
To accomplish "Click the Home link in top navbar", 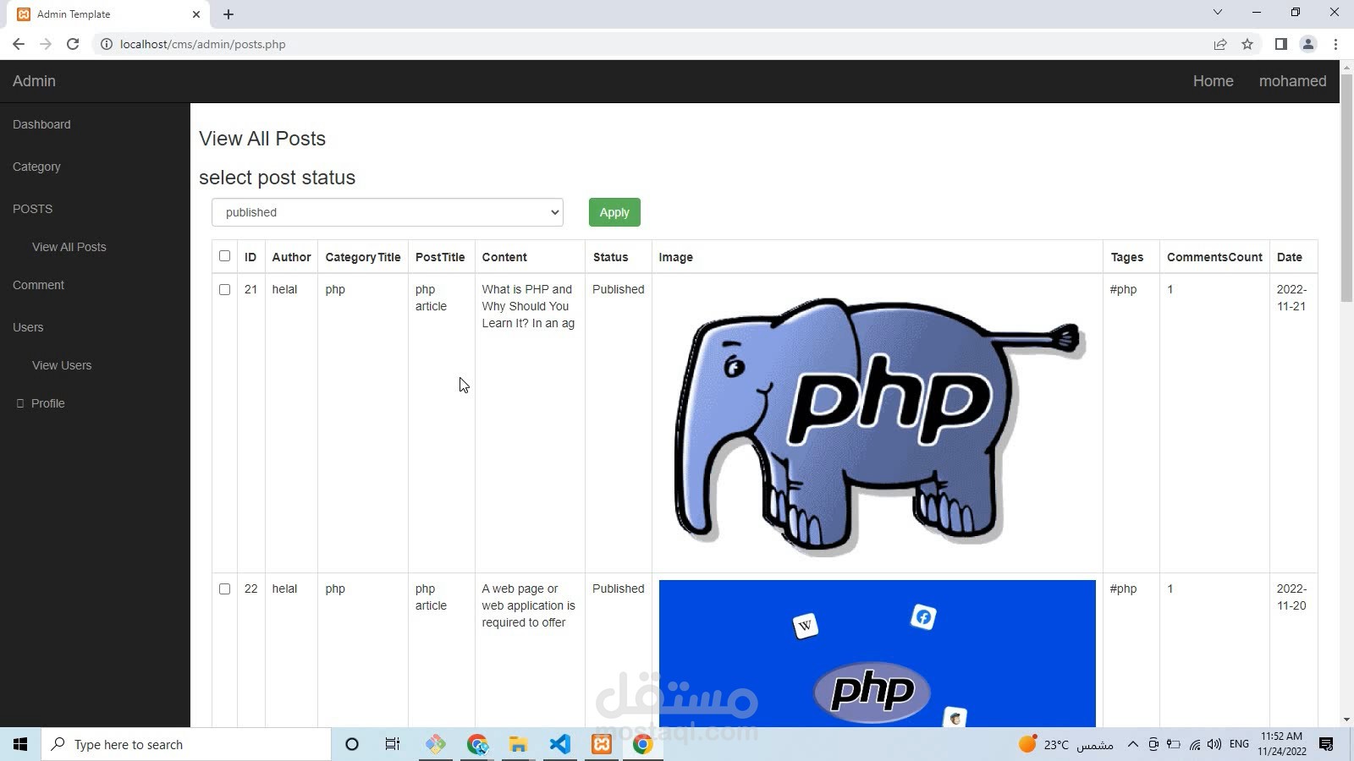I will click(x=1213, y=81).
